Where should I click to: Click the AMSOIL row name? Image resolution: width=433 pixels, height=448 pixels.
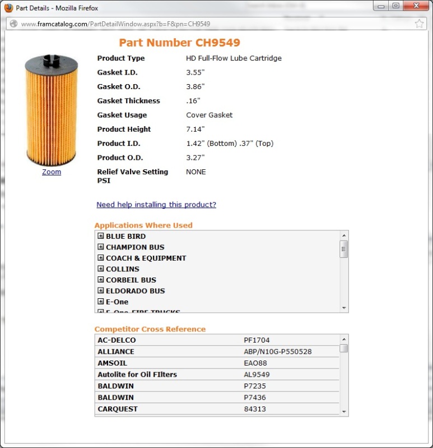[x=113, y=363]
